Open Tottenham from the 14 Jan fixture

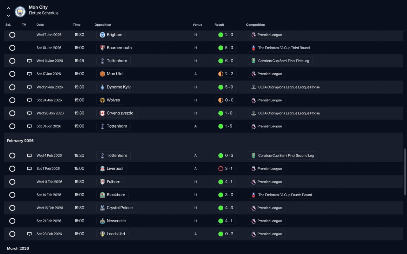click(x=114, y=61)
